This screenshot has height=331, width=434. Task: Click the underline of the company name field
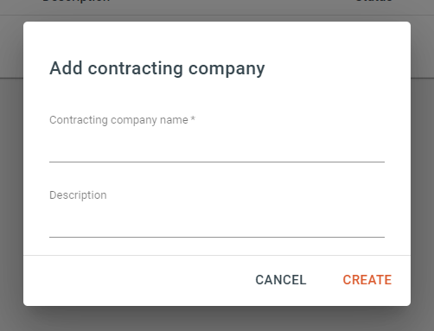pyautogui.click(x=217, y=162)
